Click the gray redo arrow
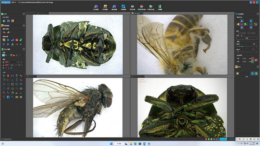The width and height of the screenshot is (260, 146). [x=8, y=32]
